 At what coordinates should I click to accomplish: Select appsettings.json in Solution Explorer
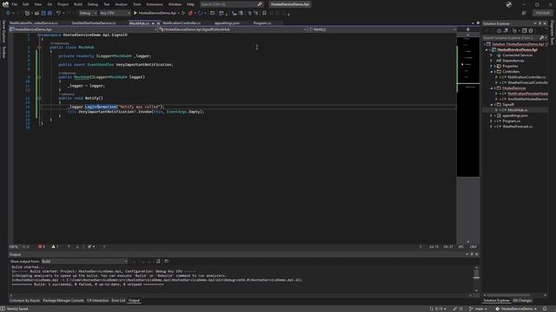click(514, 115)
